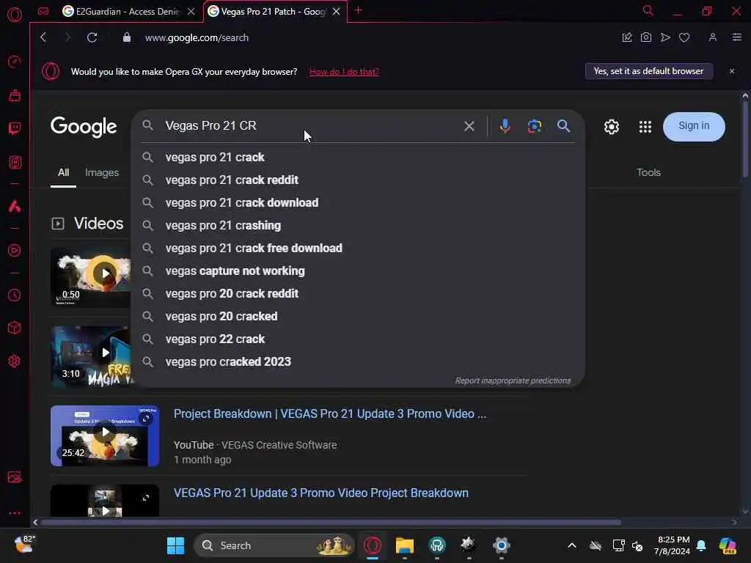Click the Windows taskbar Search box
The height and width of the screenshot is (563, 751).
point(275,545)
